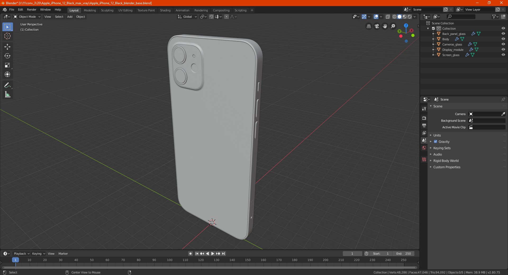Screen dimensions: 508x275
Task: Open the Playback dropdown in timeline
Action: [21, 254]
